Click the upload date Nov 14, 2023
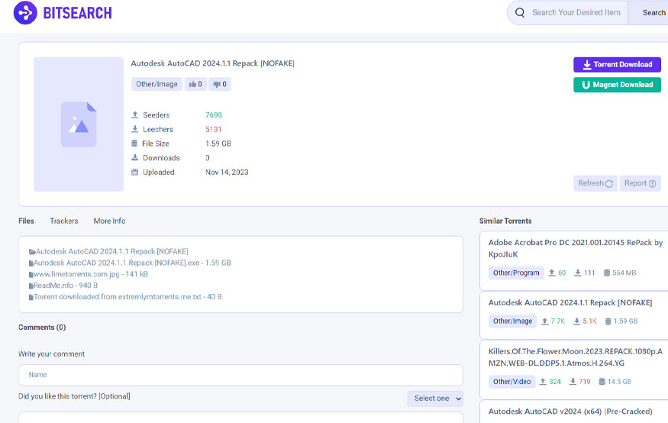The image size is (668, 423). coord(227,172)
